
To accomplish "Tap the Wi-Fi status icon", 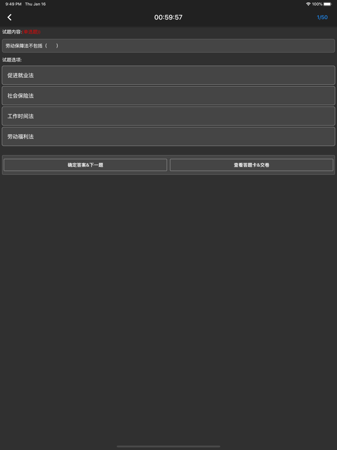I will (x=308, y=4).
